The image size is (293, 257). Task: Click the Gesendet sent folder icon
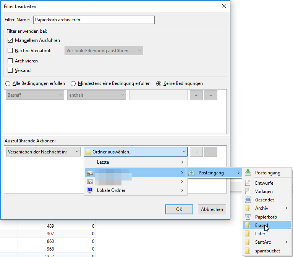coord(248,200)
